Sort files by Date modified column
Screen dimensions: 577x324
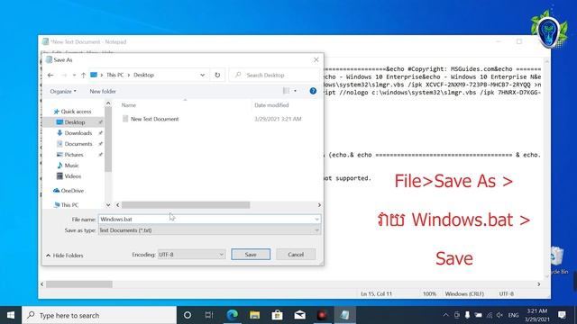click(271, 105)
